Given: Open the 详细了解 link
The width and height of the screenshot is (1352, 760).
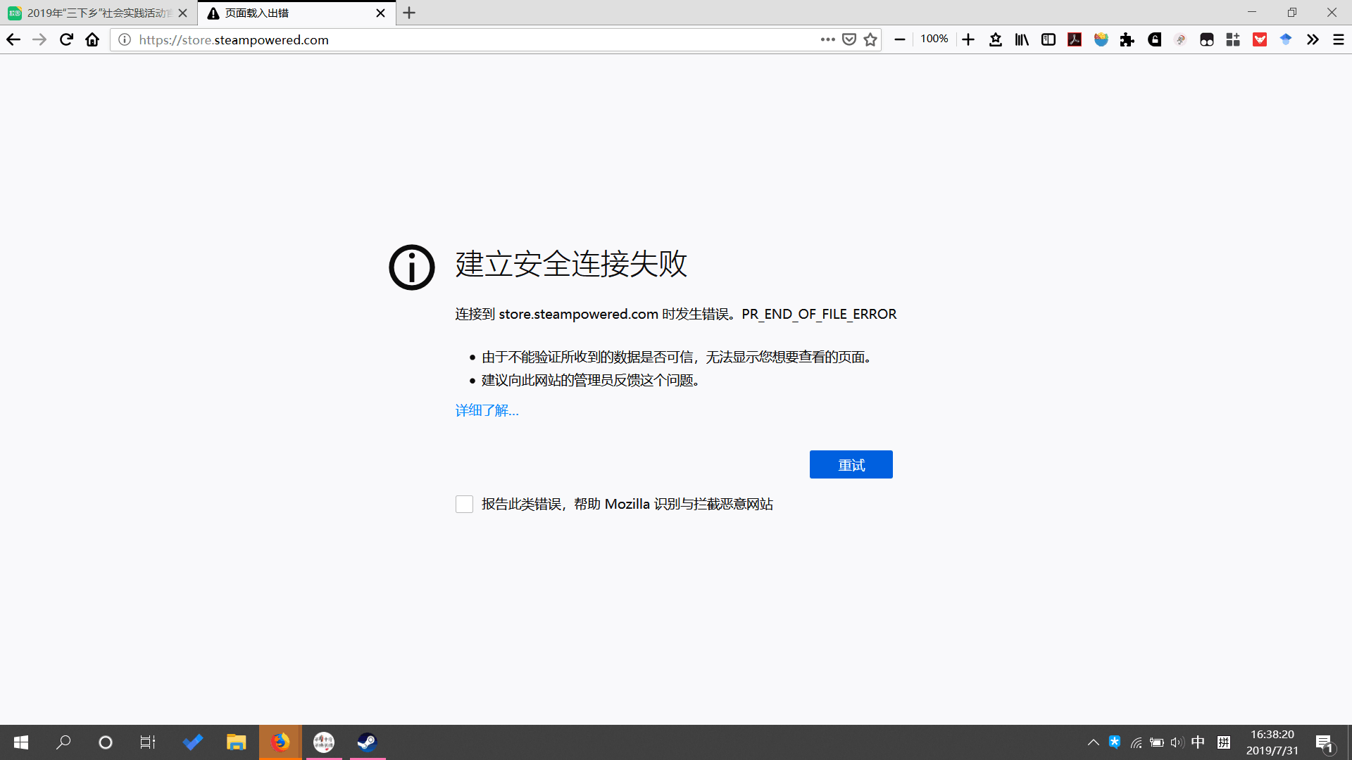Looking at the screenshot, I should [x=487, y=410].
